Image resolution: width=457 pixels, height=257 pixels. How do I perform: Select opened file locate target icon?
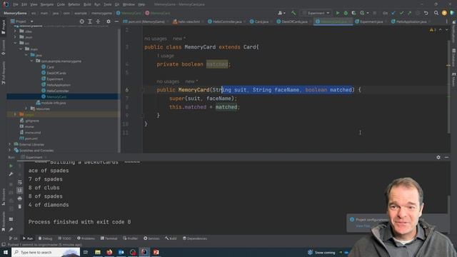82,21
